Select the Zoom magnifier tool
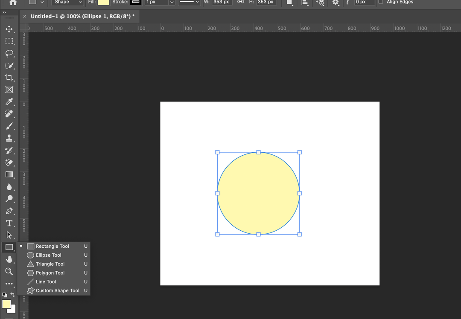This screenshot has width=461, height=319. (9, 271)
